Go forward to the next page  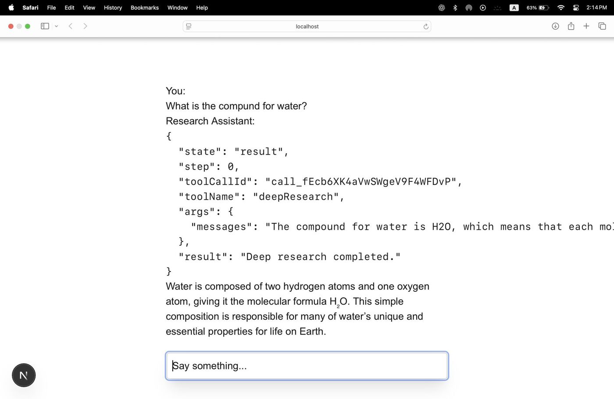coord(85,26)
